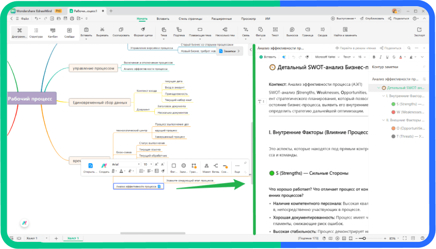Viewport: 436px width, 249px height.
Task: Add a Граница boundary
Action: 307,32
